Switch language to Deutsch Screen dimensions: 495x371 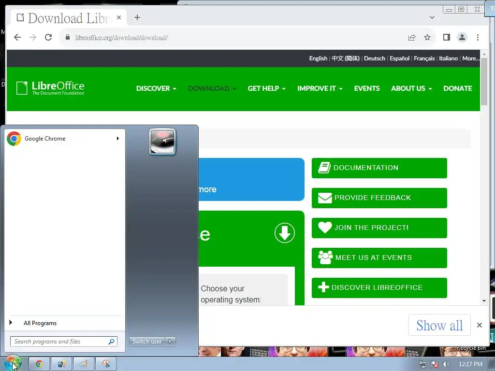[375, 58]
